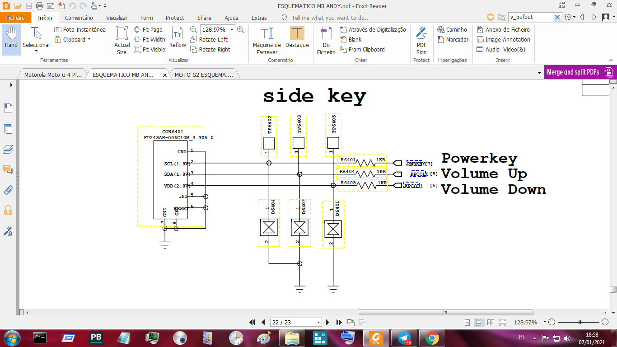Viewport: 617px width, 347px height.
Task: Switch to the MOTO G2 ESQUEMA document tab
Action: point(204,75)
